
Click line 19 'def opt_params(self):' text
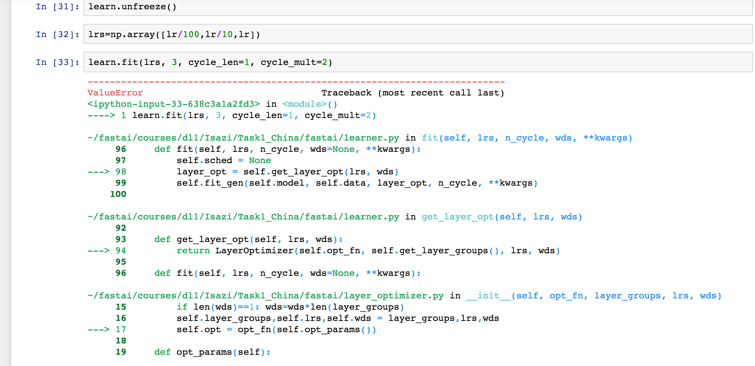[212, 352]
